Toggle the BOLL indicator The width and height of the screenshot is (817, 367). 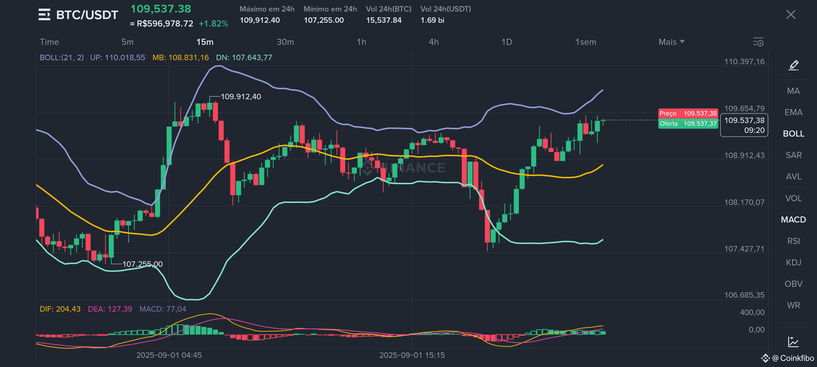coord(794,134)
